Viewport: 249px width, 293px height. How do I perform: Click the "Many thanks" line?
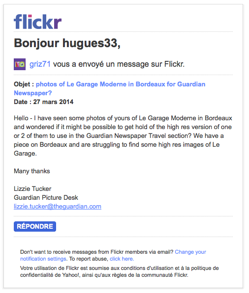(x=32, y=171)
